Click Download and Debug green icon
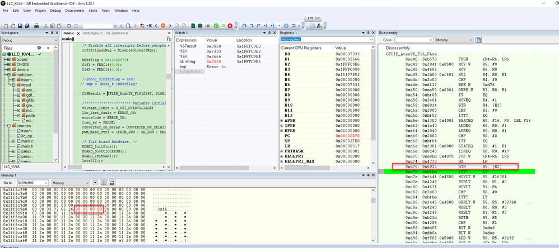 coord(216,26)
